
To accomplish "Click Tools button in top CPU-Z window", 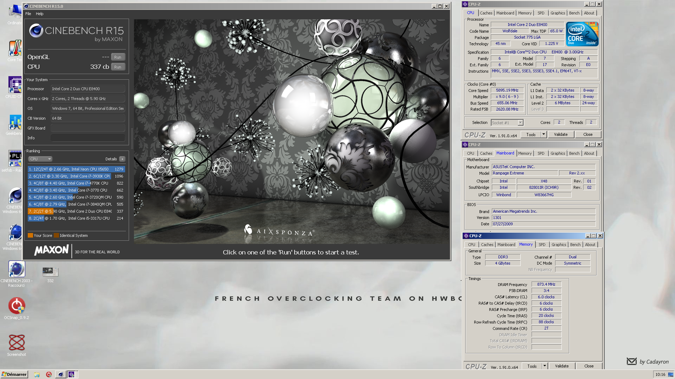I will click(531, 135).
